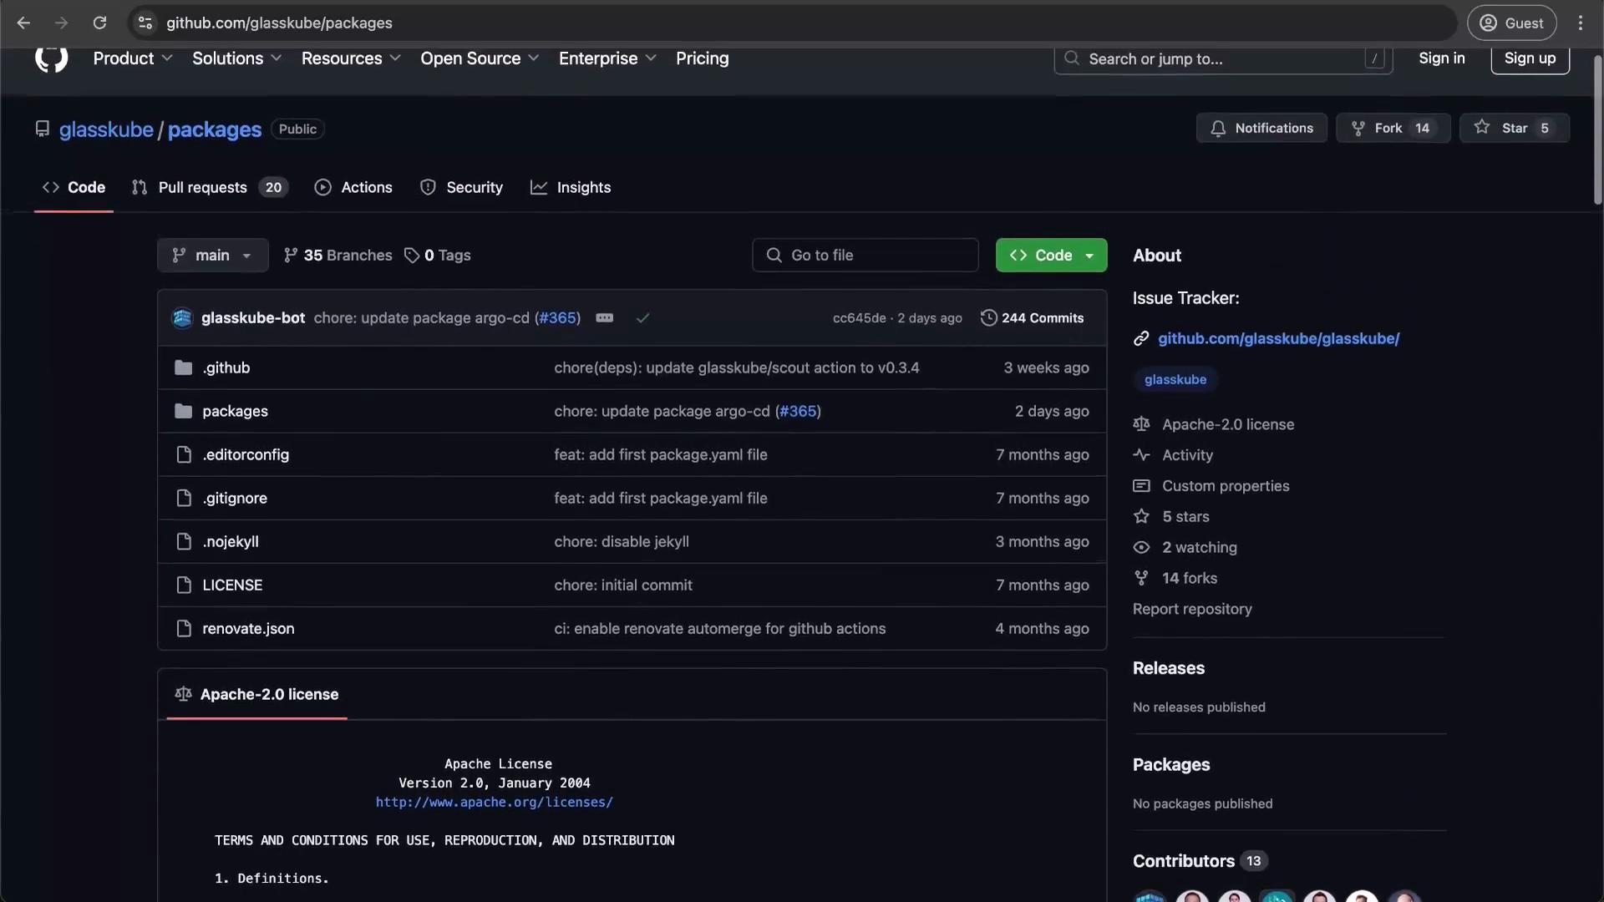Viewport: 1604px width, 902px height.
Task: Open the Contributors section link
Action: pos(1200,861)
